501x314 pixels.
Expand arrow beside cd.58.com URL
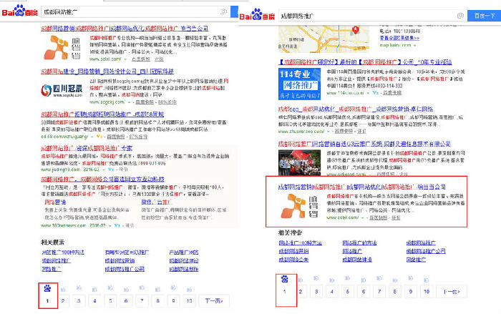pyautogui.click(x=92, y=137)
